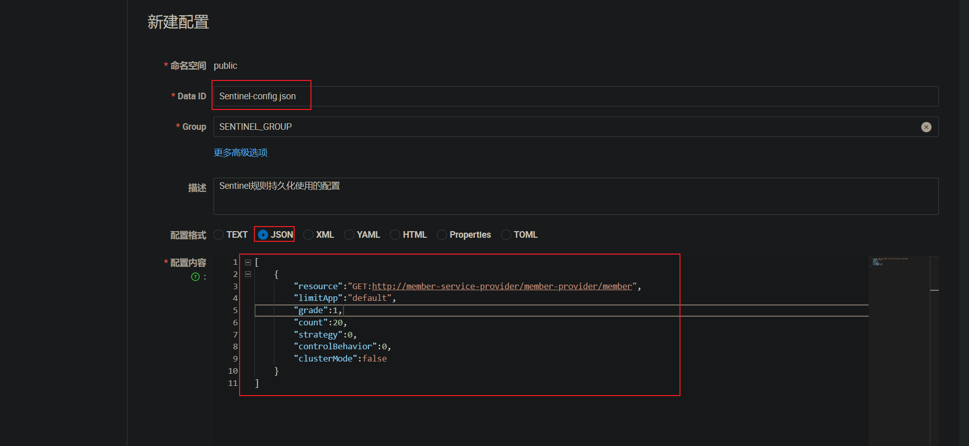This screenshot has width=969, height=446.
Task: Click the green help icon under 配置内容
Action: pyautogui.click(x=195, y=277)
